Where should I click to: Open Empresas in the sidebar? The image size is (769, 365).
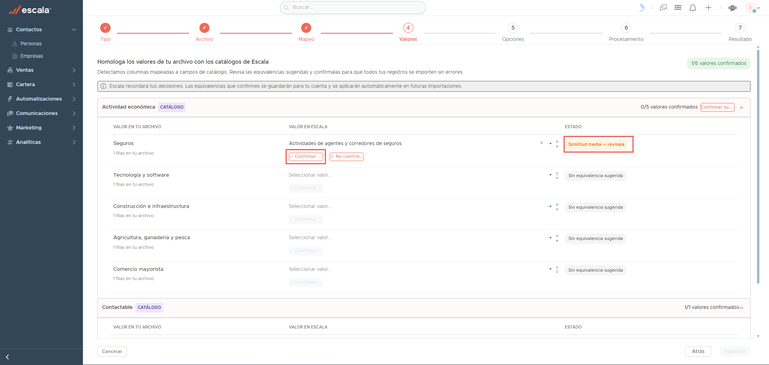click(32, 56)
